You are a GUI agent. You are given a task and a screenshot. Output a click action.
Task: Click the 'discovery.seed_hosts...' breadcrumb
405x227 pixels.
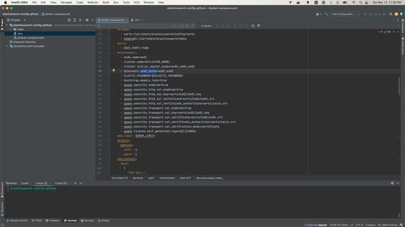click(209, 178)
